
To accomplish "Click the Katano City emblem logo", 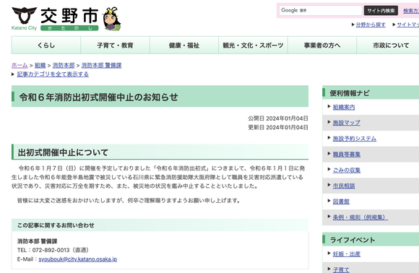I will click(24, 16).
